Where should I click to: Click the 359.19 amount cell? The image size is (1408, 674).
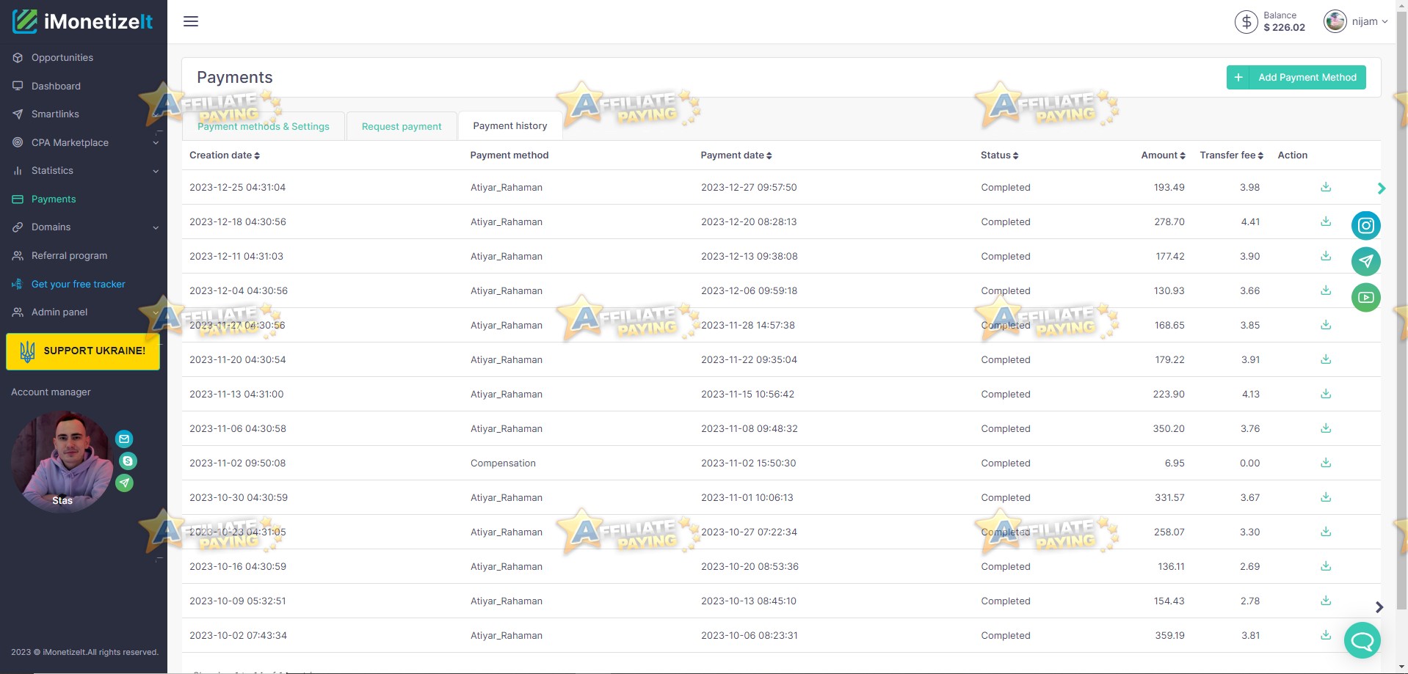pos(1169,635)
